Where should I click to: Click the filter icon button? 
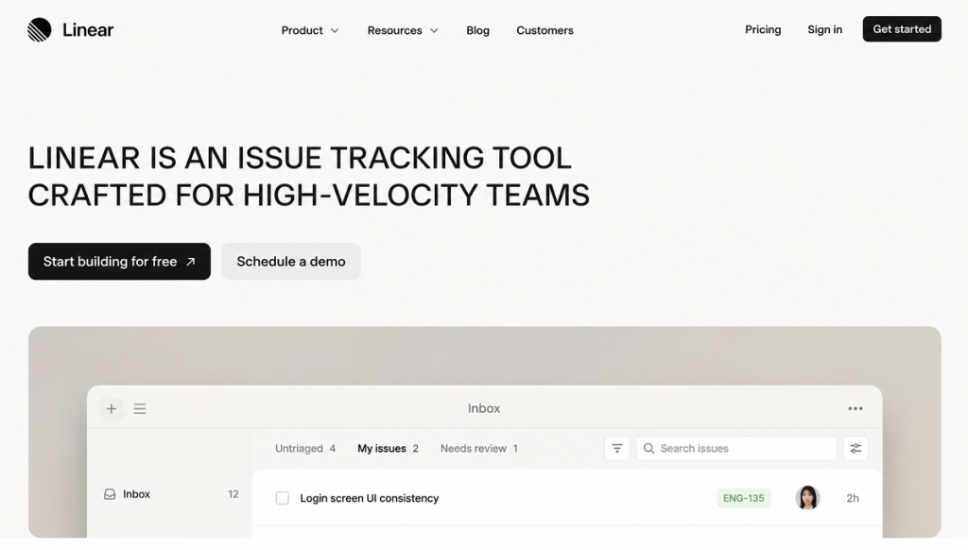[x=616, y=448]
